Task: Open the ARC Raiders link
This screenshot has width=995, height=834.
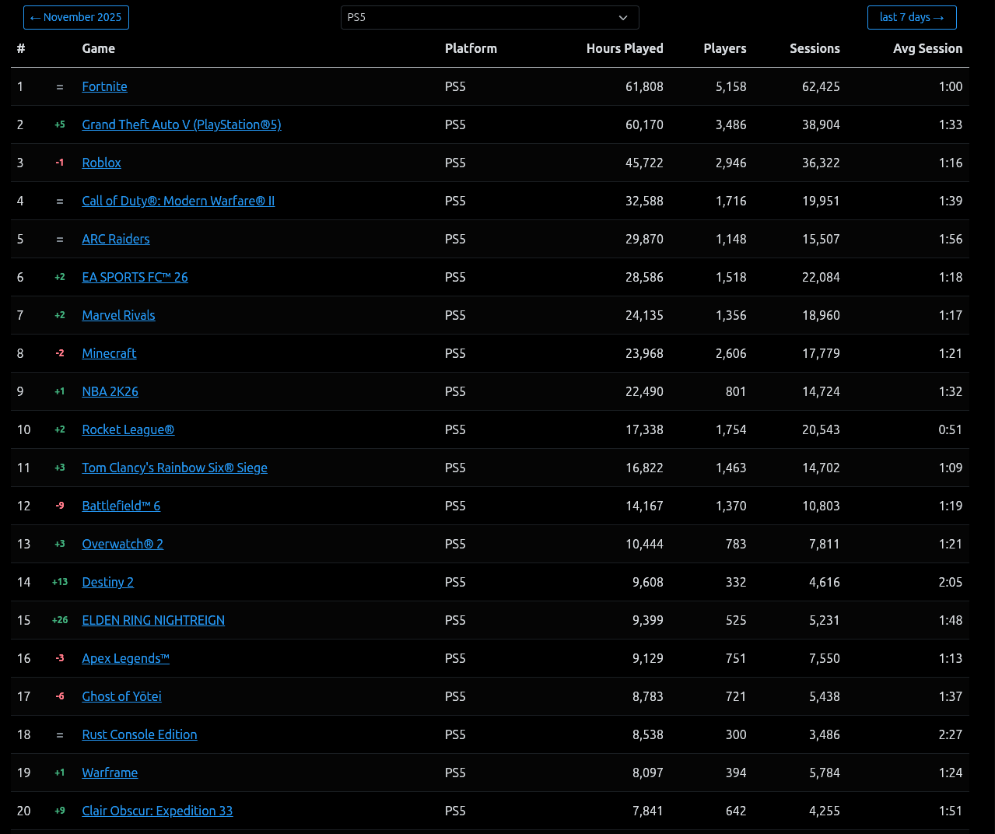Action: pos(116,239)
